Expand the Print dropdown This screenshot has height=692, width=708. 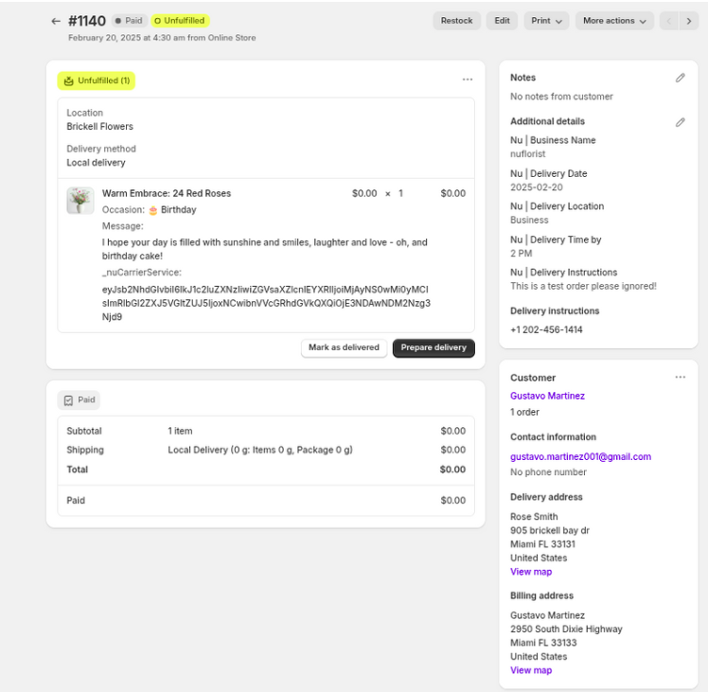tap(547, 21)
